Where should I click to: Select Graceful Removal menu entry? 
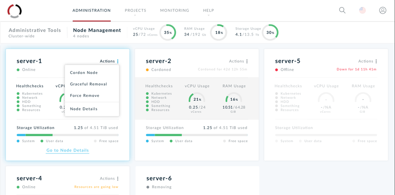click(x=89, y=84)
